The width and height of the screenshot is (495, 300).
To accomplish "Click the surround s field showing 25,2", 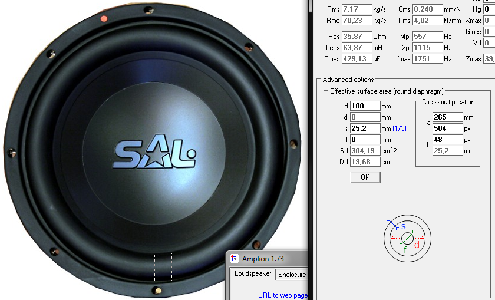I will (x=365, y=128).
